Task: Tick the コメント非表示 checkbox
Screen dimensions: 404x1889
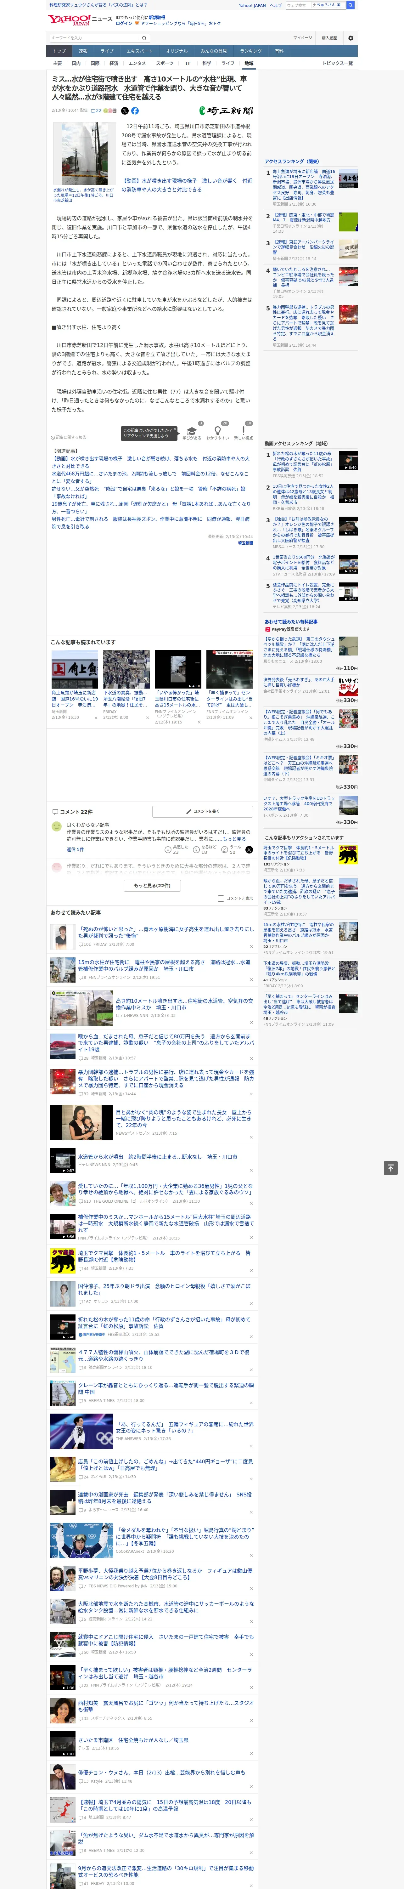Action: tap(221, 898)
